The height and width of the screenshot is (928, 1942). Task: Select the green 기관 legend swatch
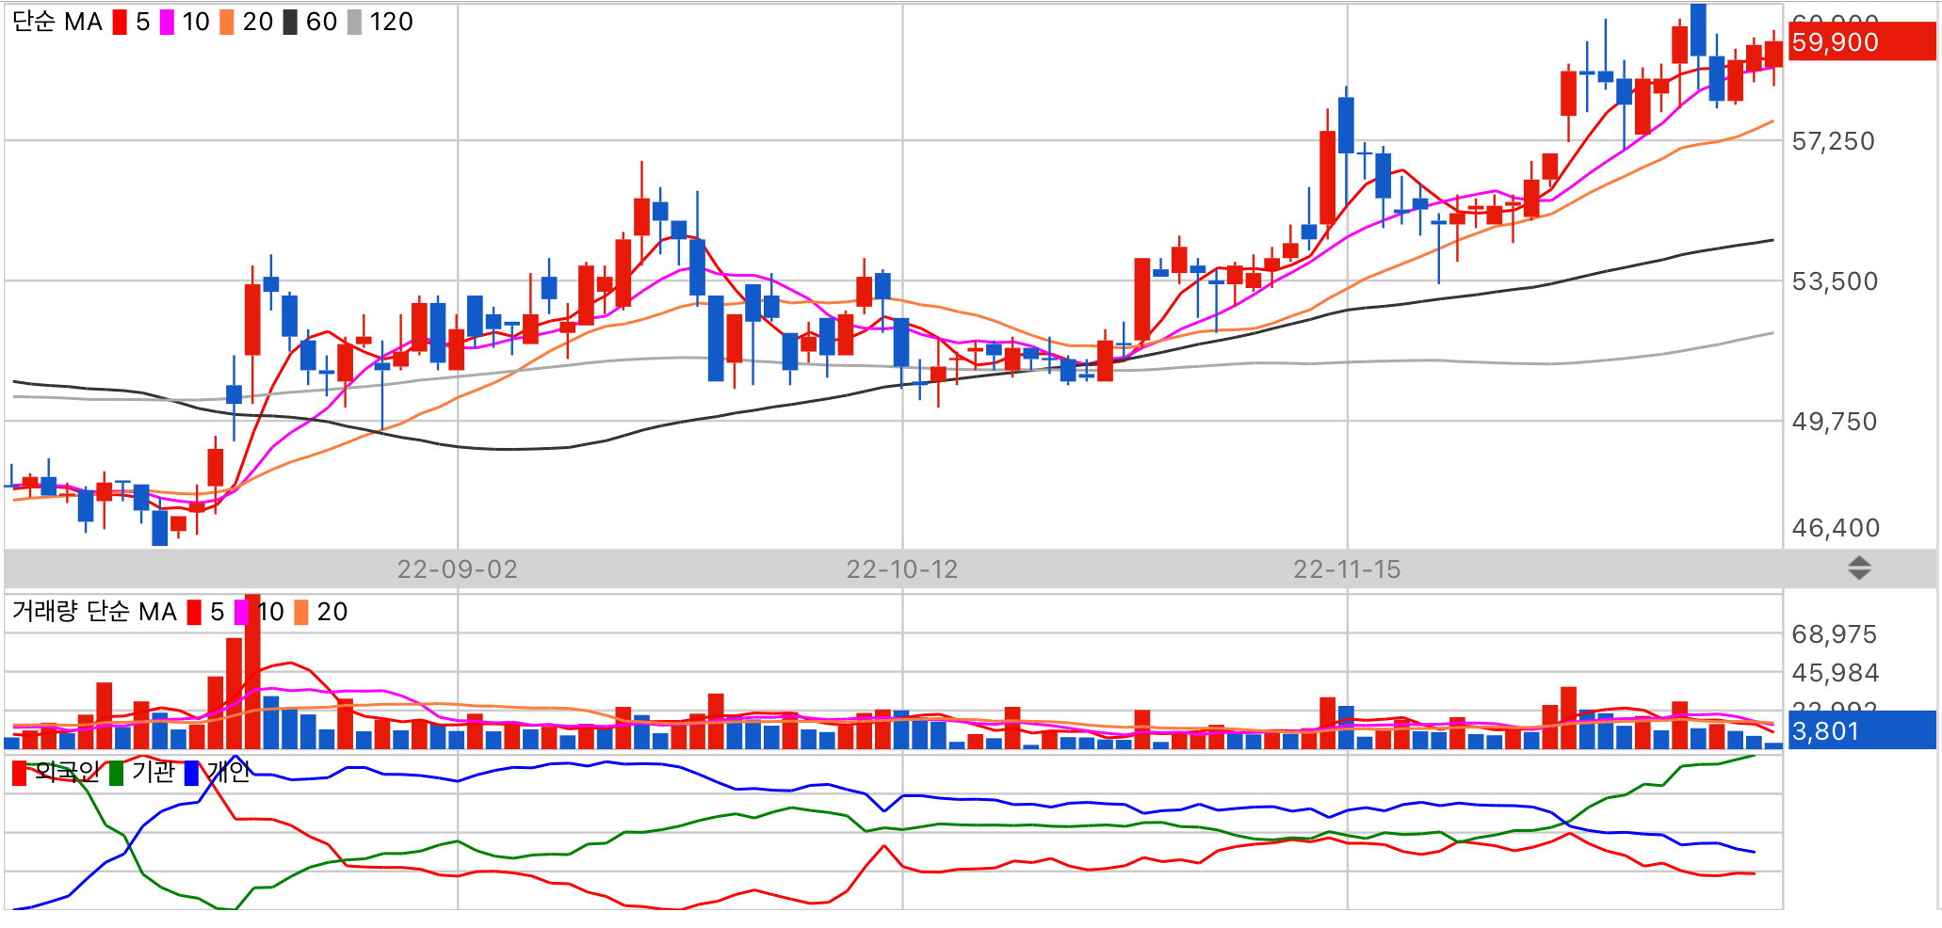(117, 773)
